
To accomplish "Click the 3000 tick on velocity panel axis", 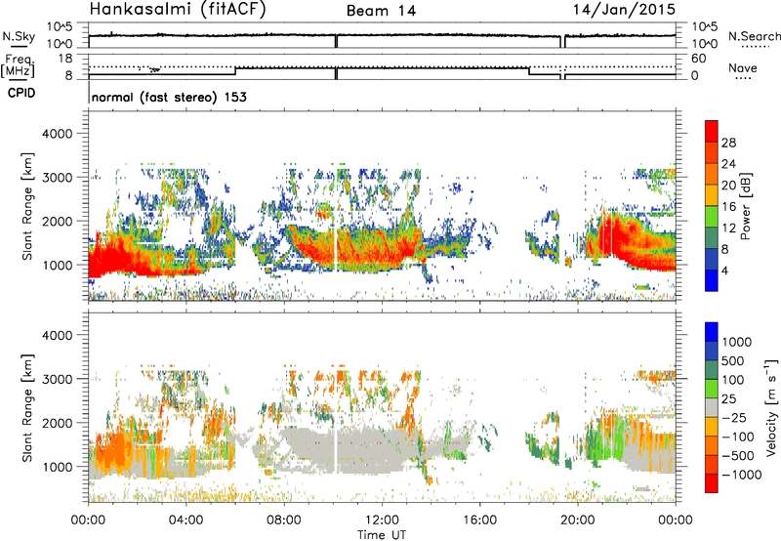I will [x=58, y=379].
